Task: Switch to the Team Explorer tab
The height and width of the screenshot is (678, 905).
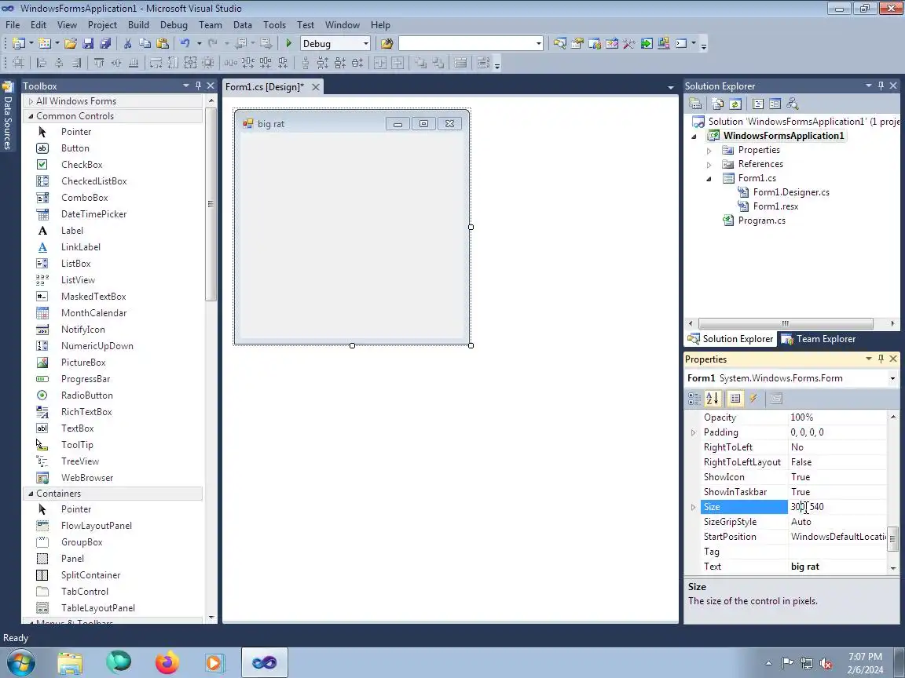Action: (819, 339)
